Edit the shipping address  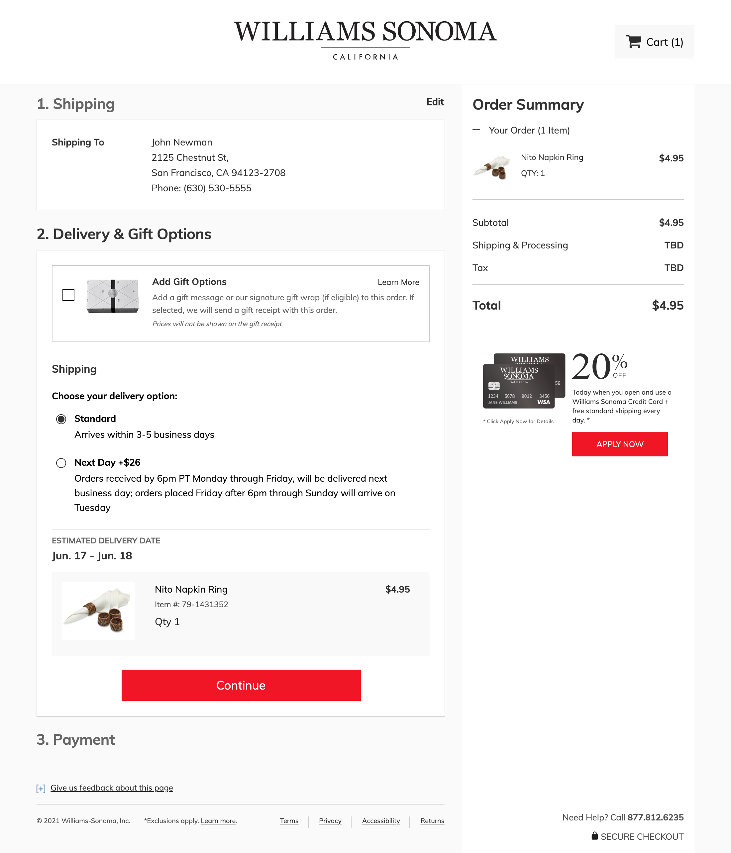(x=435, y=102)
